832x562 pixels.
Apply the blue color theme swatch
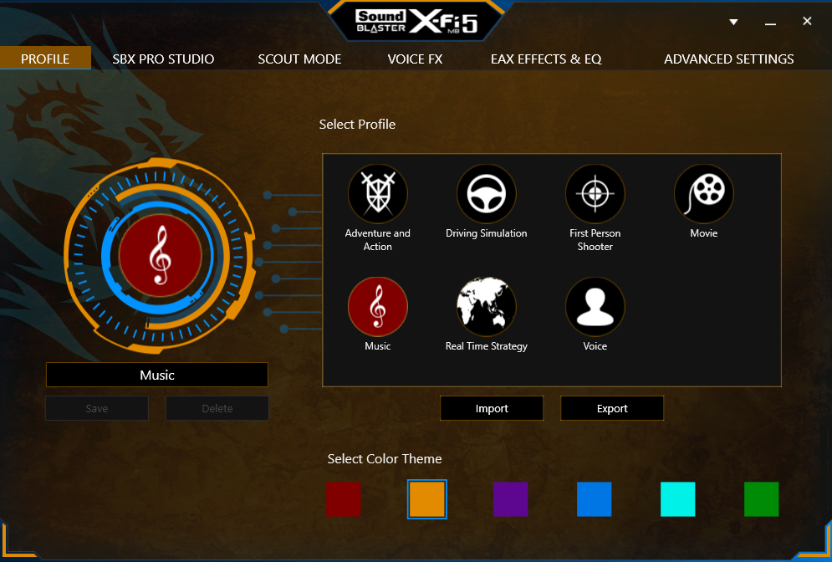tap(595, 498)
